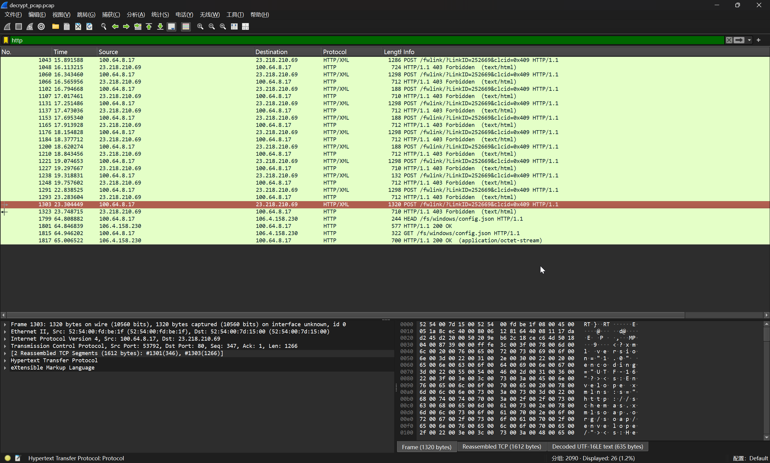Open recent display filter dropdown

point(749,40)
